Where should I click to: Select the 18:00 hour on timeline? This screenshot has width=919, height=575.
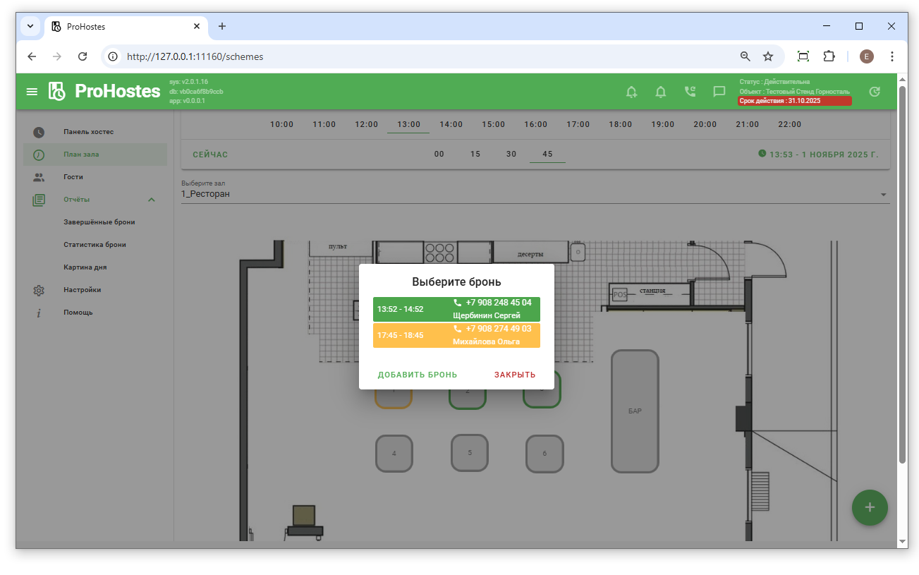click(620, 124)
